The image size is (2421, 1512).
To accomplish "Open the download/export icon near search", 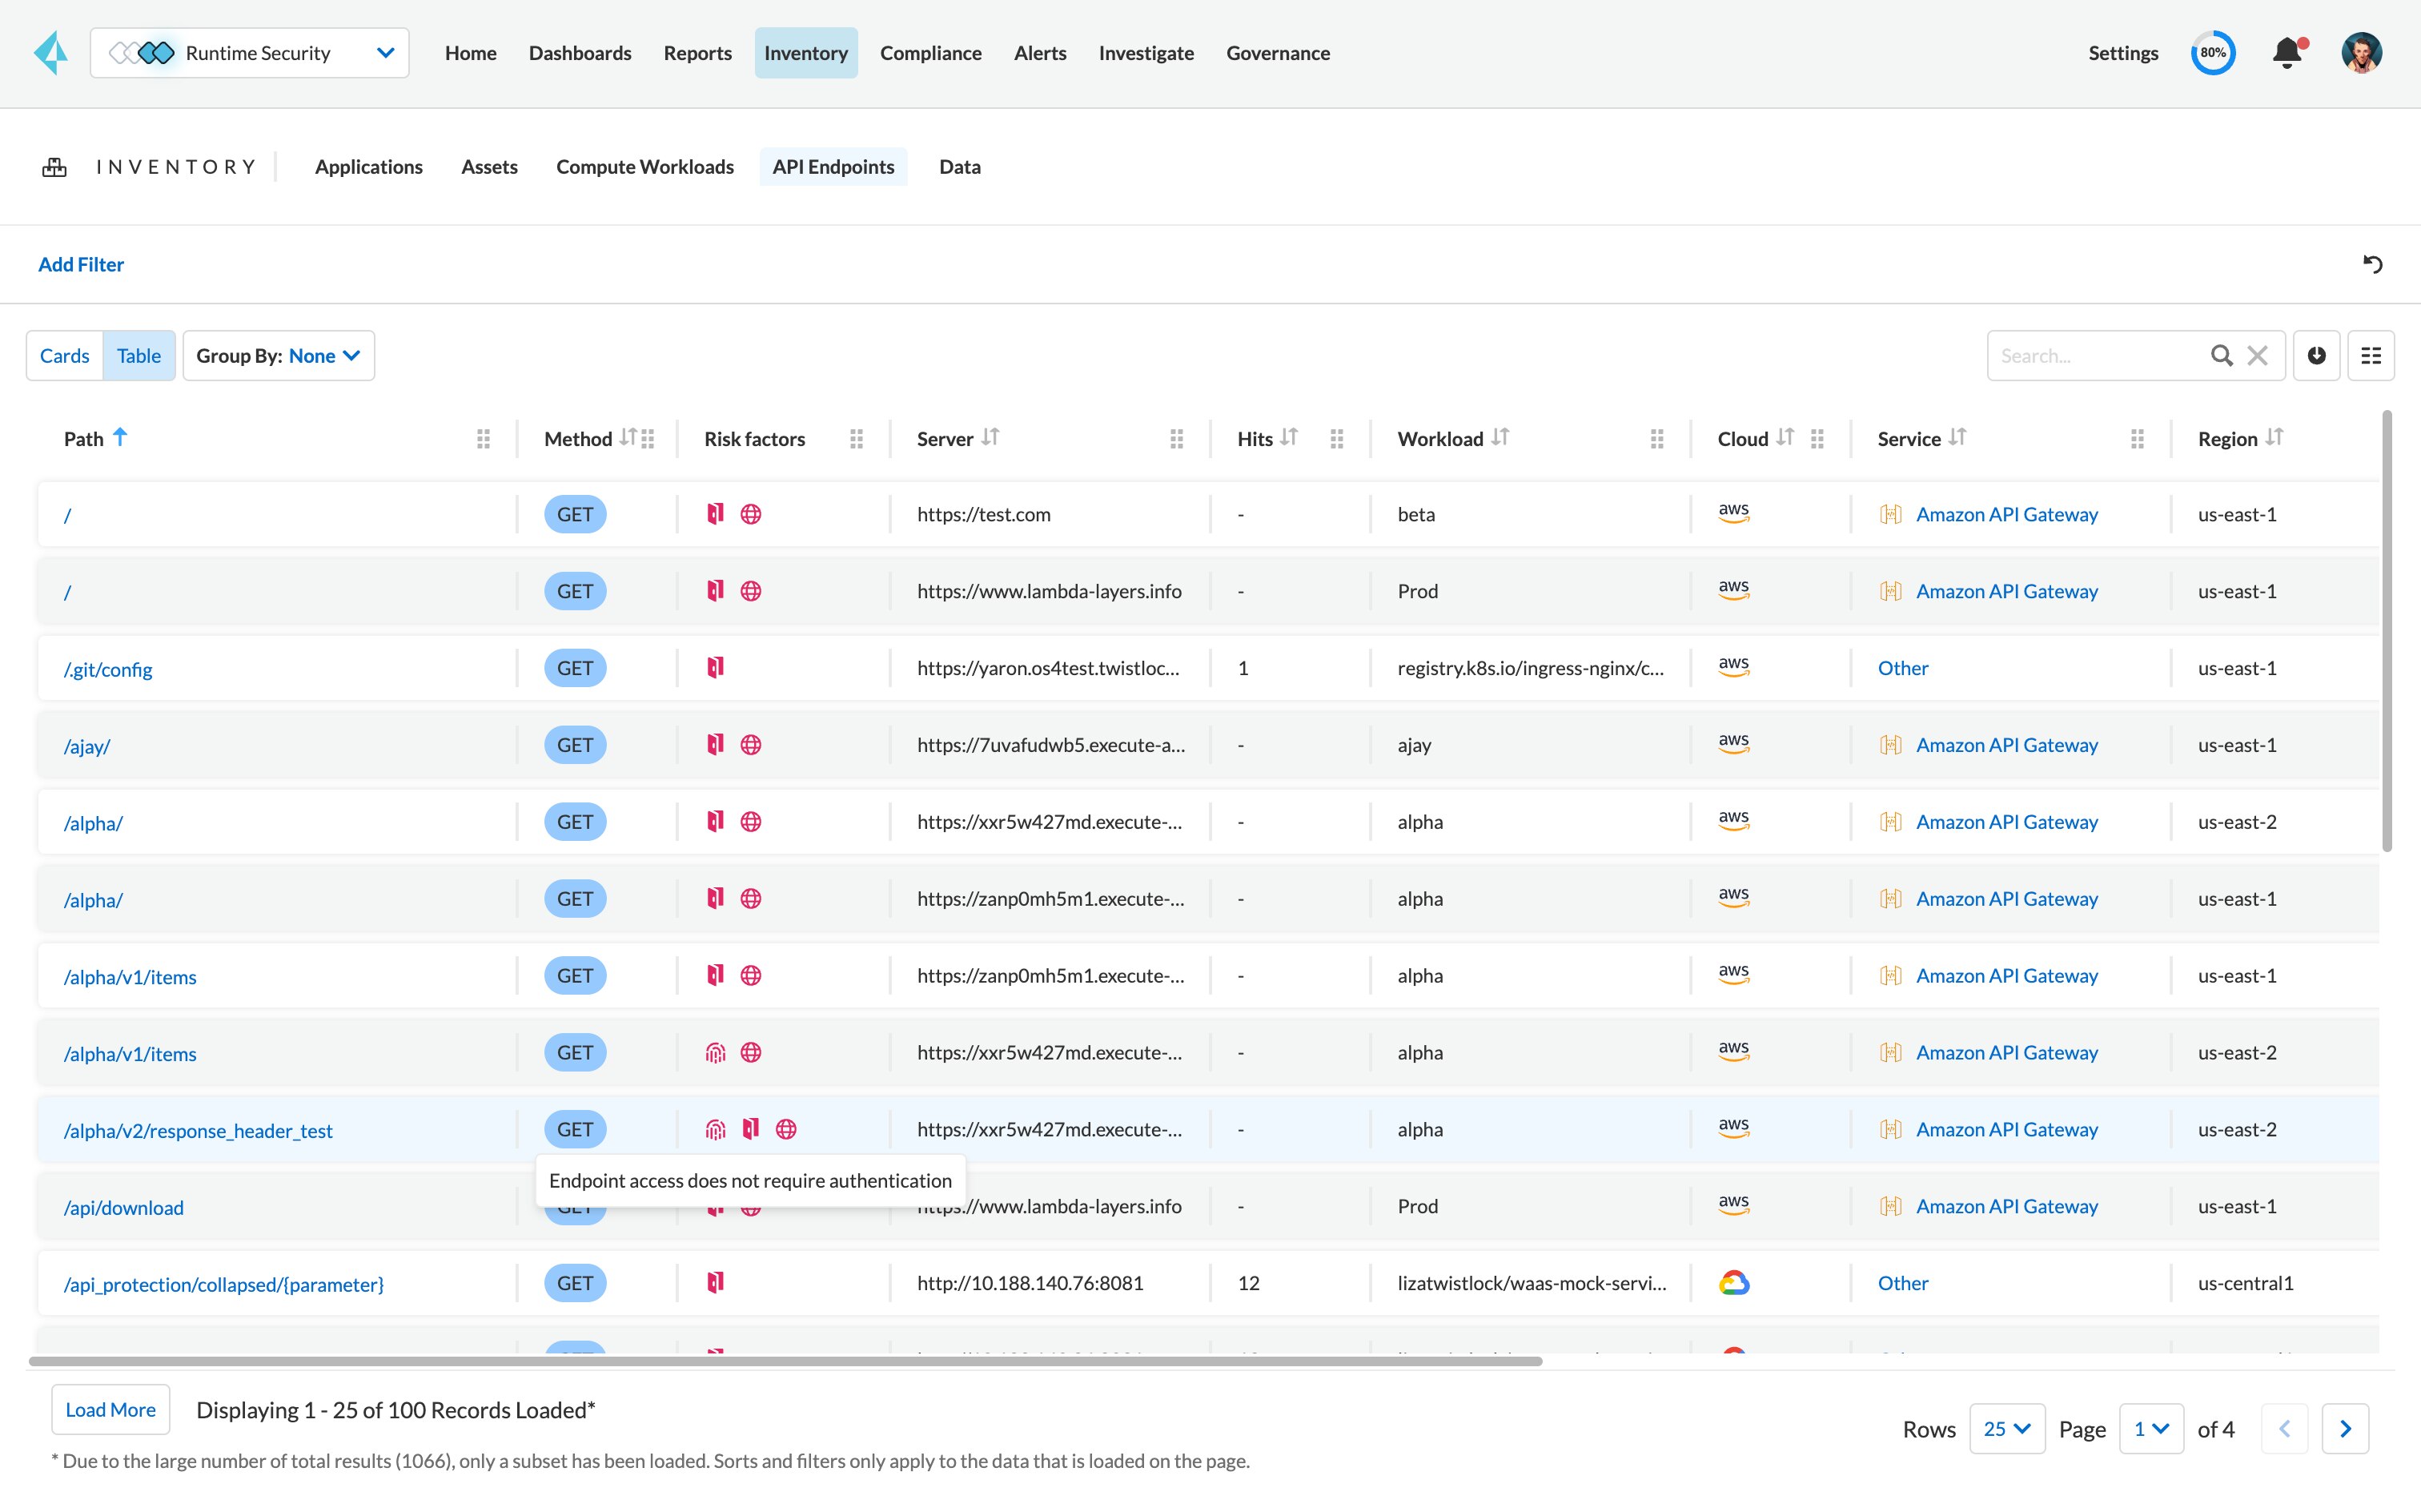I will pos(2316,355).
